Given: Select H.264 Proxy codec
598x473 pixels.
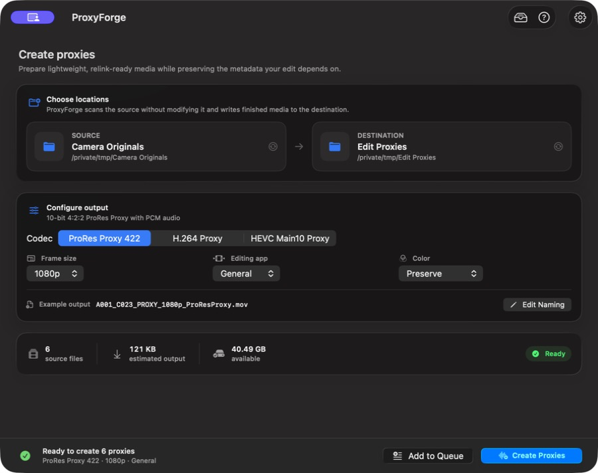Looking at the screenshot, I should click(197, 238).
